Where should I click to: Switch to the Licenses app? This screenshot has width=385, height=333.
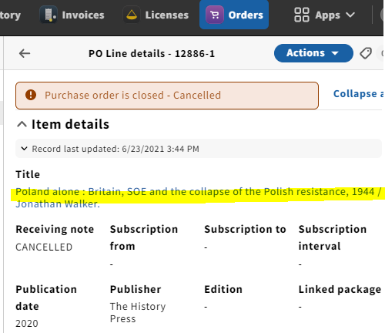156,15
